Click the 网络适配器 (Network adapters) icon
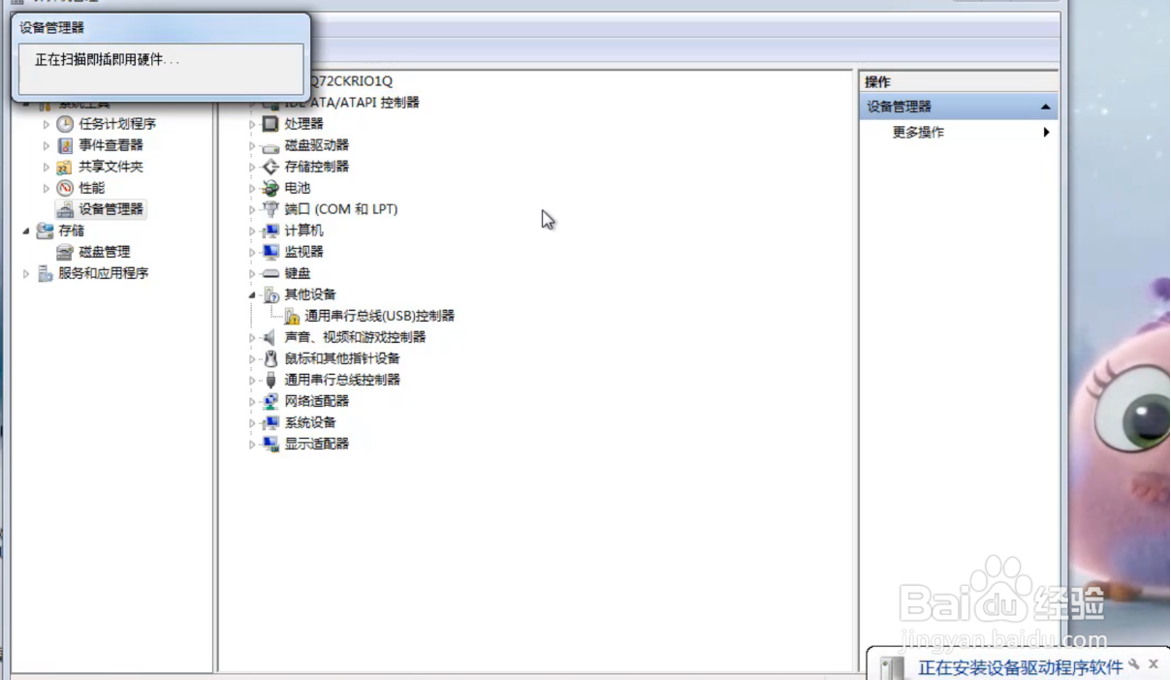This screenshot has width=1171, height=680. tap(270, 400)
